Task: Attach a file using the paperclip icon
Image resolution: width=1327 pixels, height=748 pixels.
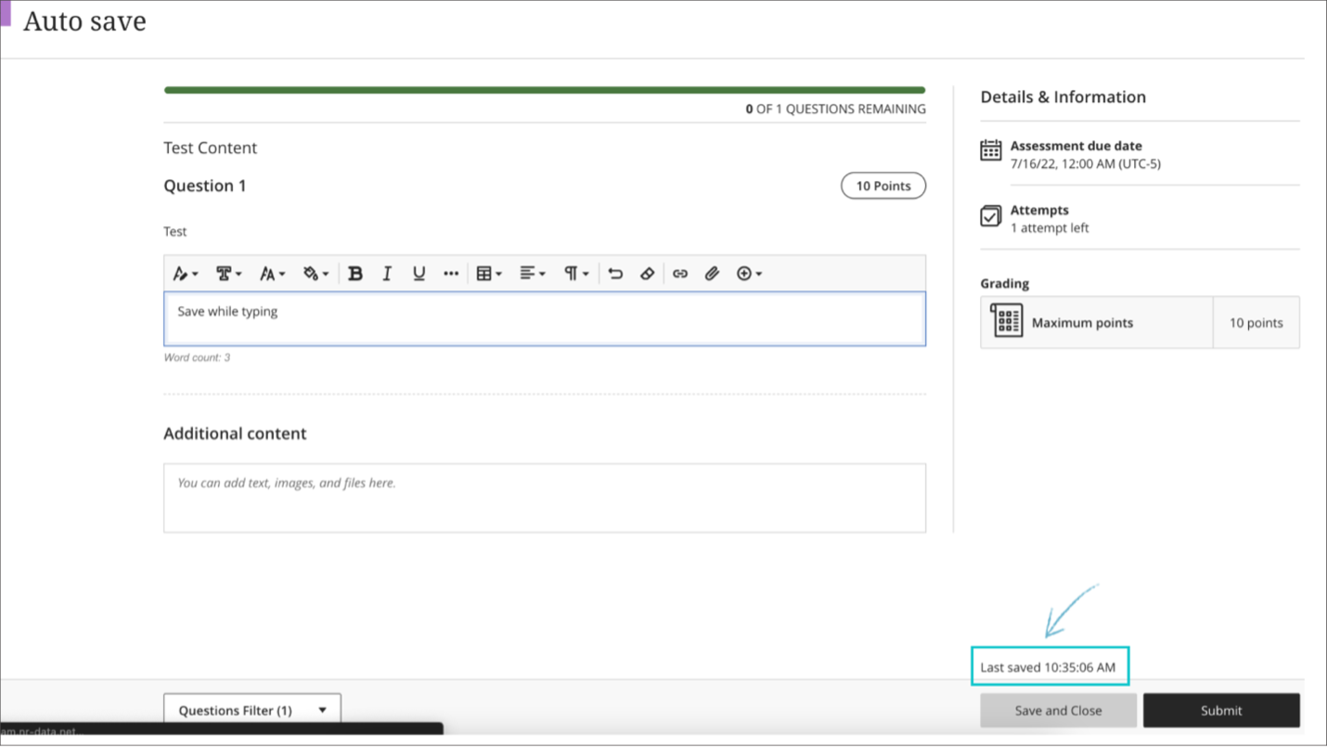Action: coord(712,273)
